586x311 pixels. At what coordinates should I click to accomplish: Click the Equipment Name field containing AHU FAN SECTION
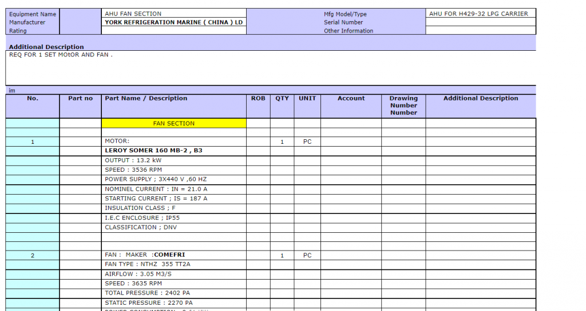click(x=173, y=13)
